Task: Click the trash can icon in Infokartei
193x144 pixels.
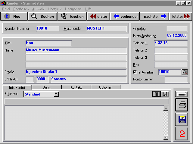Action: coord(157,94)
